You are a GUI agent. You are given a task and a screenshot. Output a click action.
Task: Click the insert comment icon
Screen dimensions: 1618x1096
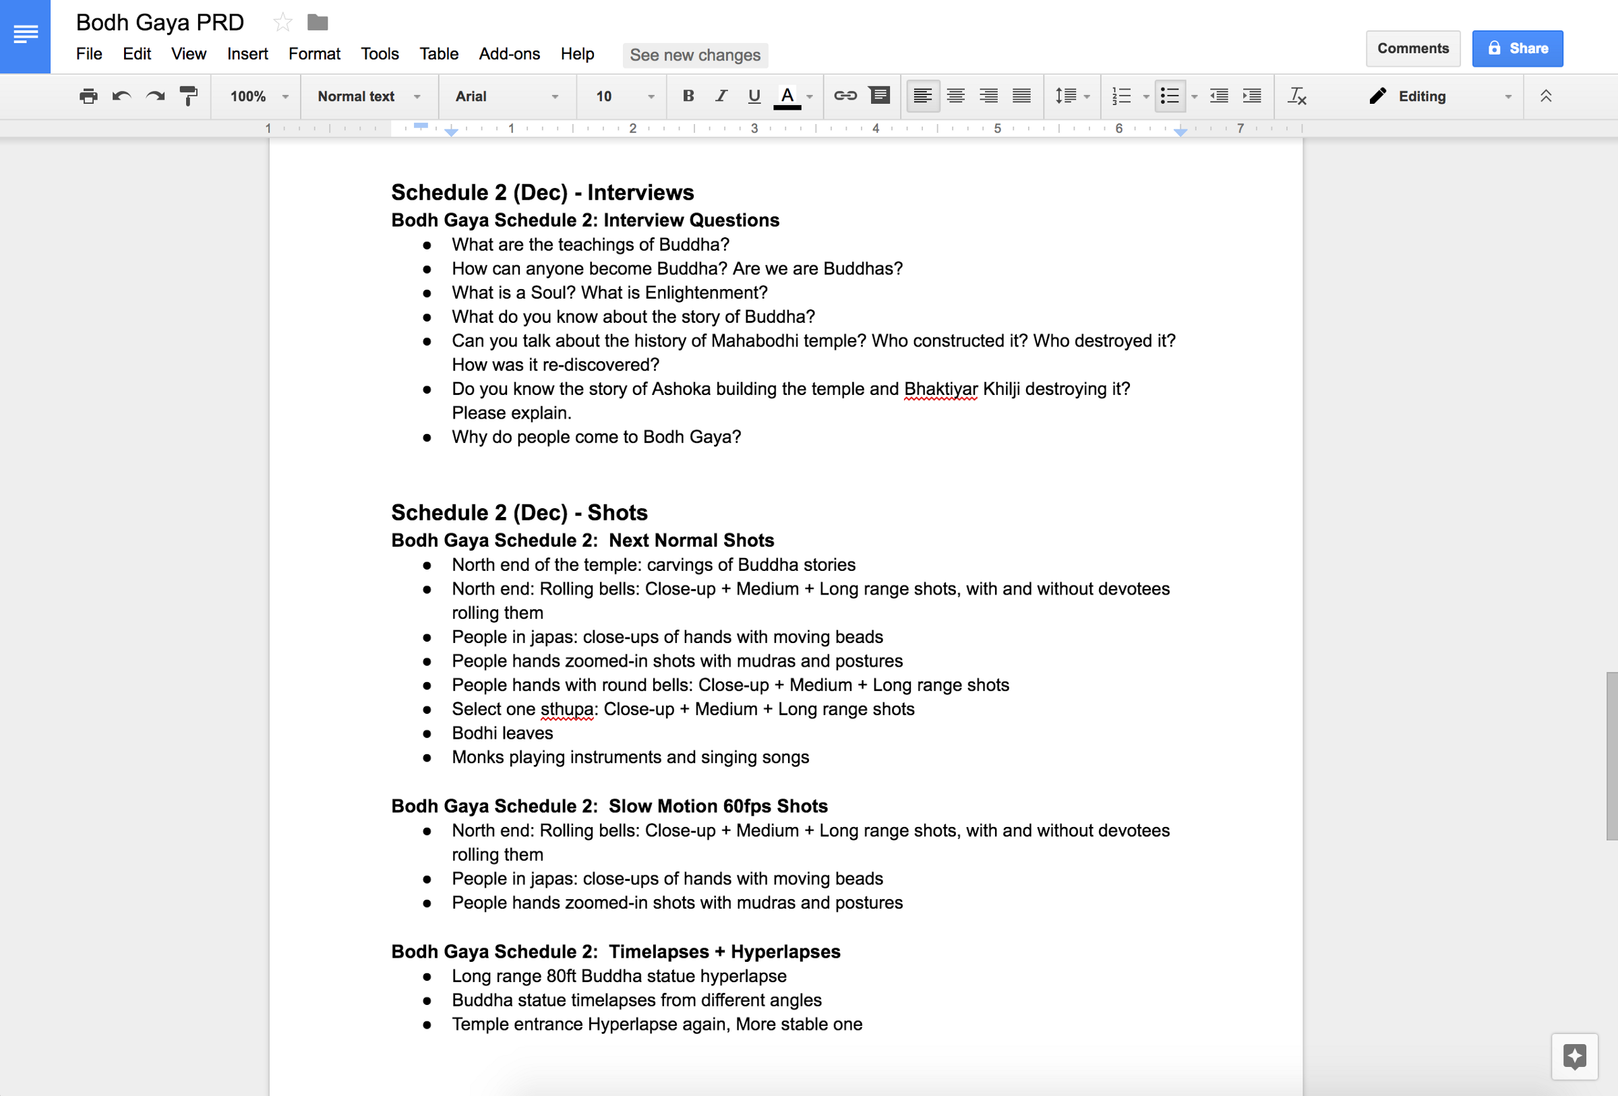880,96
